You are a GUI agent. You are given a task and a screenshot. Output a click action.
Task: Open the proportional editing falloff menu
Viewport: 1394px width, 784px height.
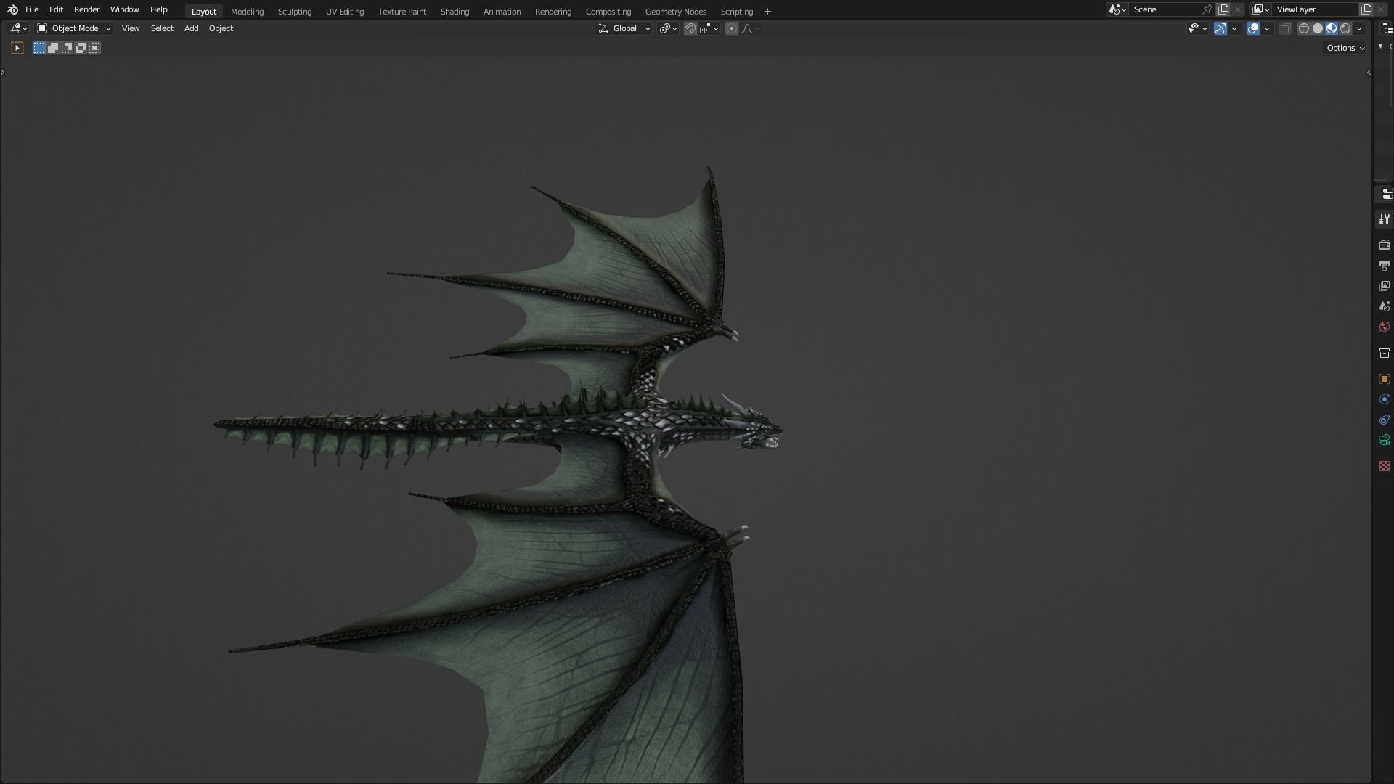[751, 28]
